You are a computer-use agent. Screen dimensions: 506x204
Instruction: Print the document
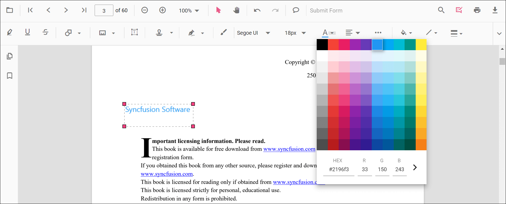coord(477,10)
